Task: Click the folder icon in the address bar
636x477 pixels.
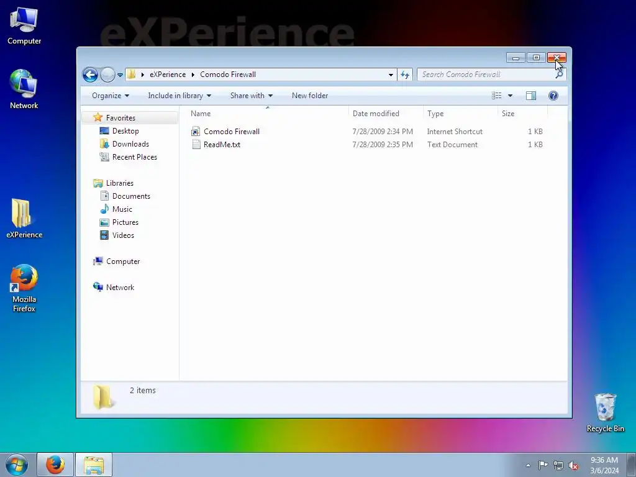Action: pyautogui.click(x=132, y=75)
